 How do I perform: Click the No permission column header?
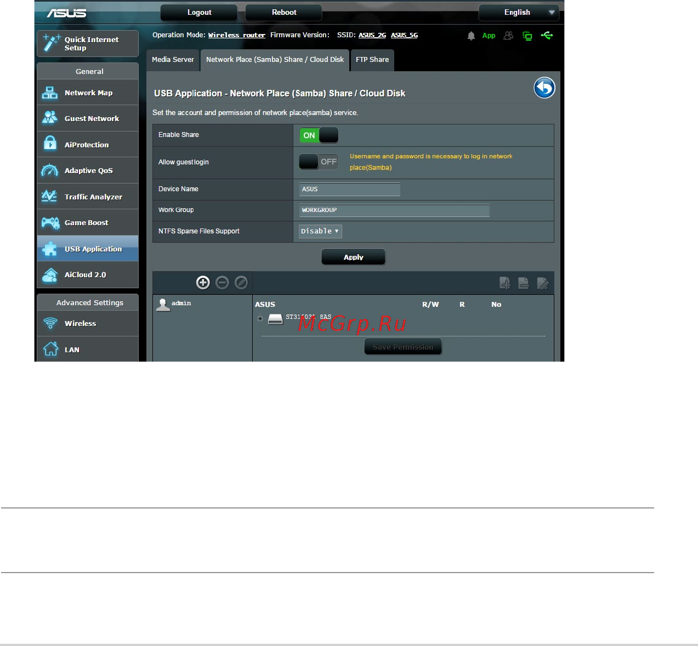[496, 305]
